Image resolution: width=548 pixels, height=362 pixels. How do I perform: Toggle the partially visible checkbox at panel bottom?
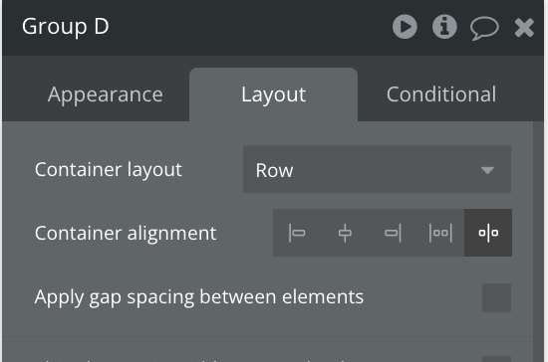[x=496, y=359]
